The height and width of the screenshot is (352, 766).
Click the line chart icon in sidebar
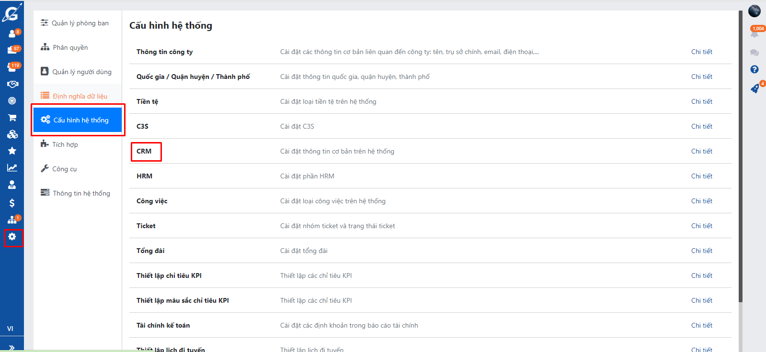click(12, 168)
